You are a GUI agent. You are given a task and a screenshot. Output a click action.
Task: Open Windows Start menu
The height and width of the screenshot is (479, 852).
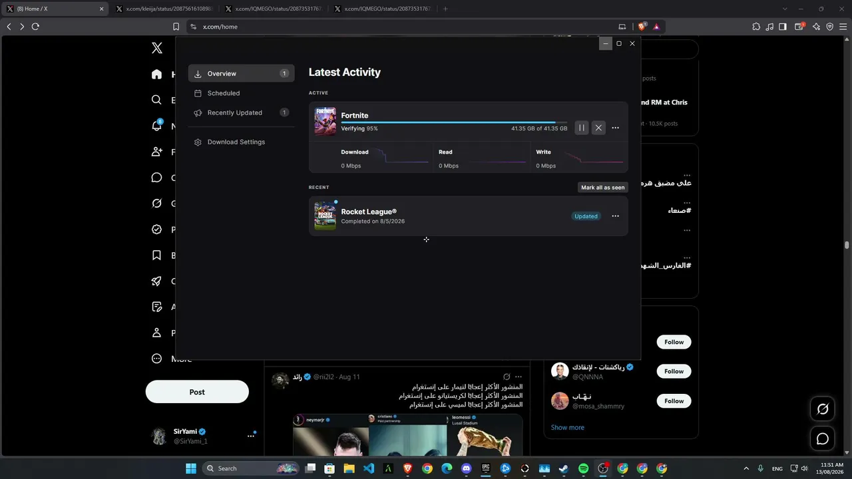191,468
